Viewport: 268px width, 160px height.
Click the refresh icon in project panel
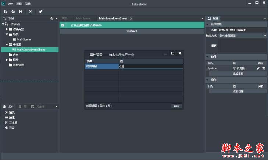(x=52, y=18)
